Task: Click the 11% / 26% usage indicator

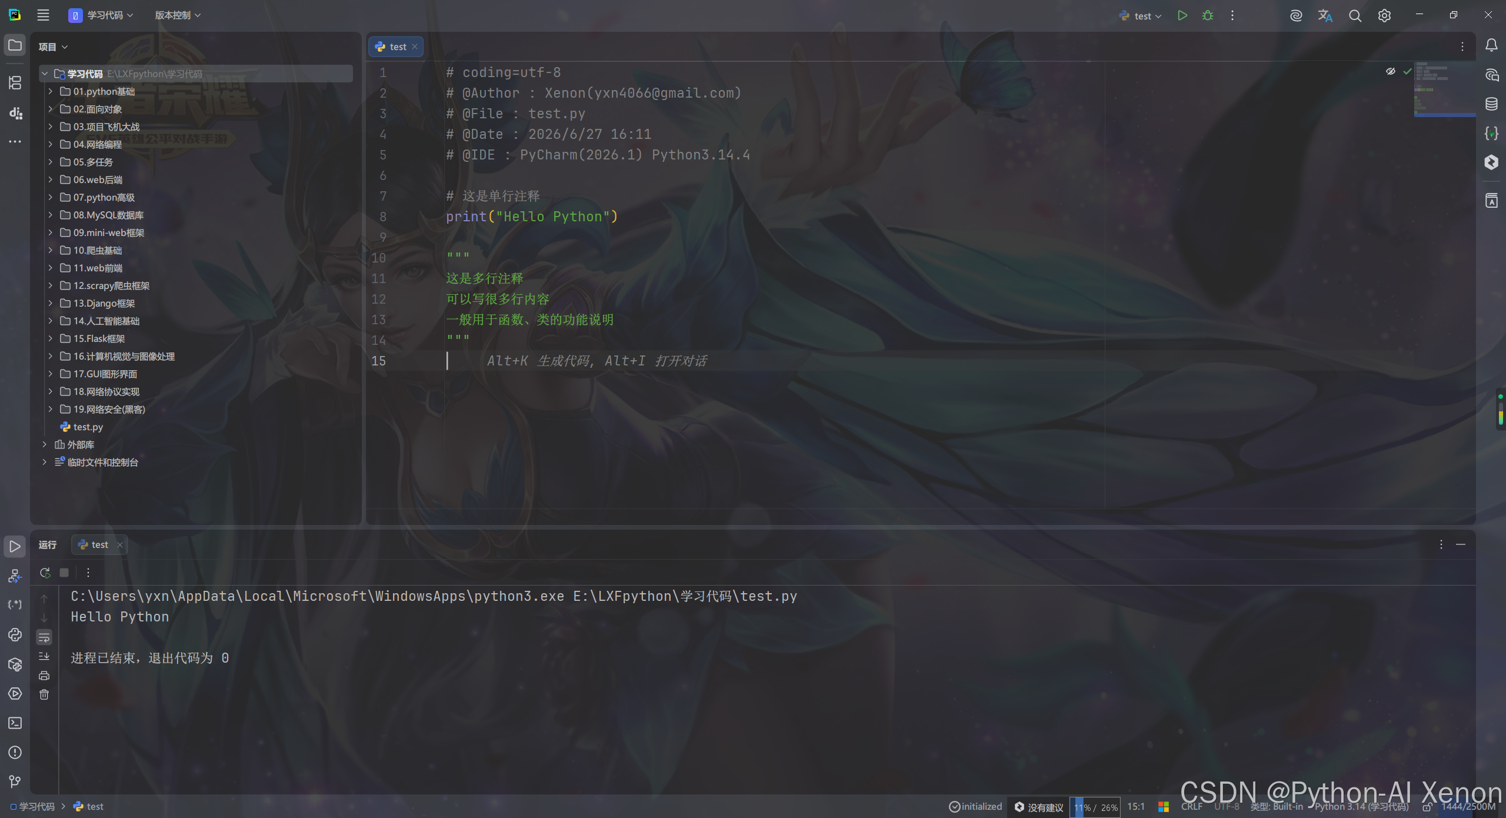Action: 1095,807
